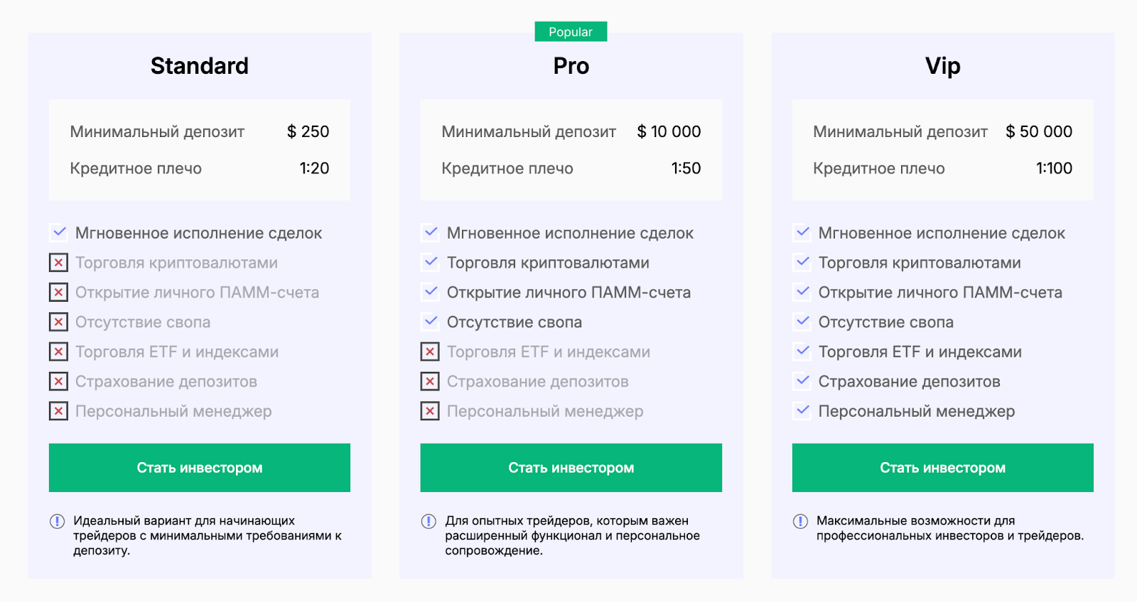Click the checkmark next to 'Мгновенное исполнение сделок' in Standard
Screen dimensions: 1137x602
tap(58, 232)
